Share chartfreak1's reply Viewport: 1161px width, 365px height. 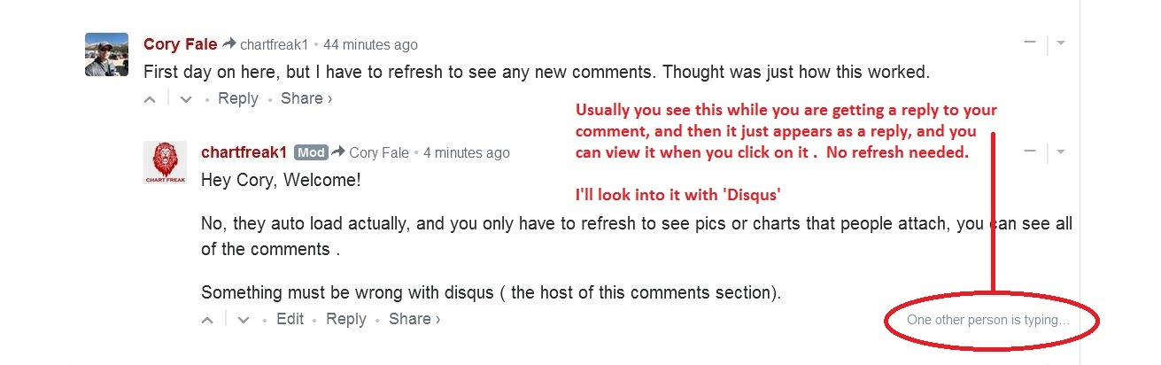click(414, 319)
